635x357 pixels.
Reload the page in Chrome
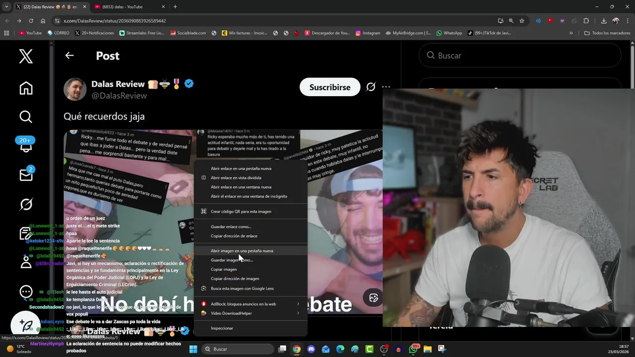coord(31,21)
